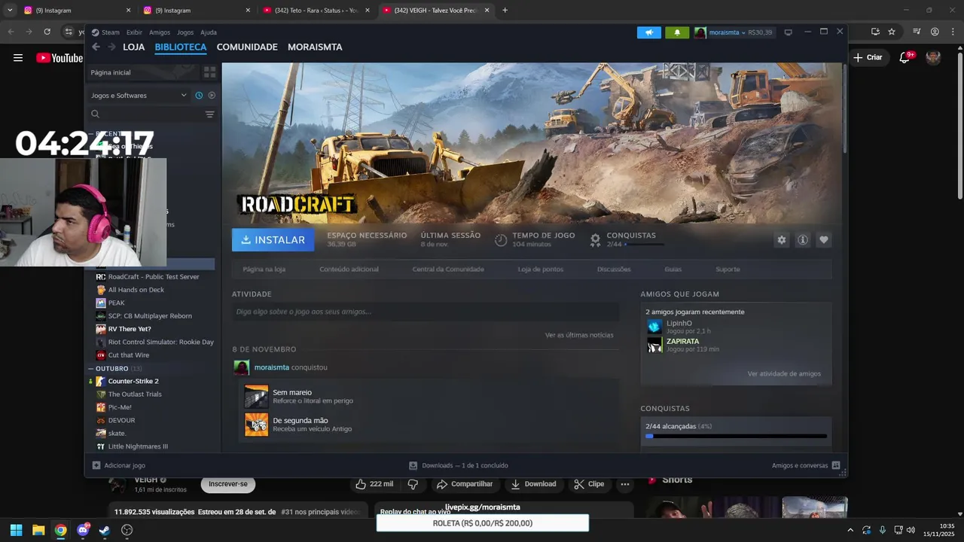
Task: Click the Add game plus icon
Action: [x=96, y=465]
